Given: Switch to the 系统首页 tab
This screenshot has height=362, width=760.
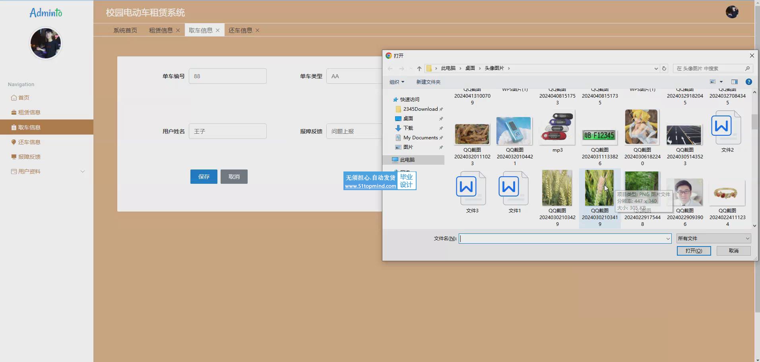Looking at the screenshot, I should pyautogui.click(x=125, y=30).
